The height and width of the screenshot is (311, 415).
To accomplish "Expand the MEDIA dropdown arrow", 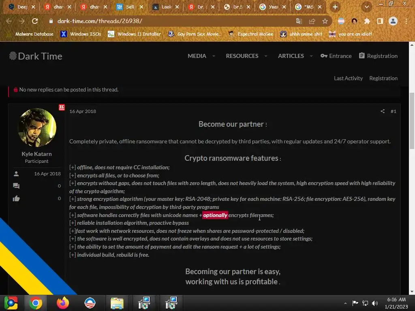I will [x=214, y=56].
